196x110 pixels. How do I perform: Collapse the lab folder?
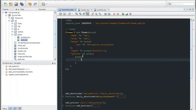pos(9,21)
